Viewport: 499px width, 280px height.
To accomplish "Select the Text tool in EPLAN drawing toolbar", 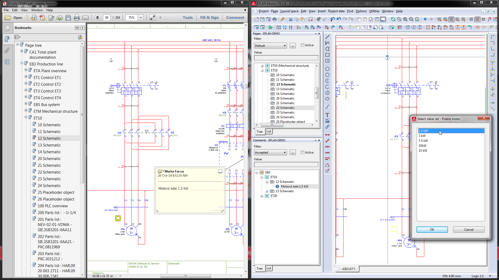I will pyautogui.click(x=327, y=115).
